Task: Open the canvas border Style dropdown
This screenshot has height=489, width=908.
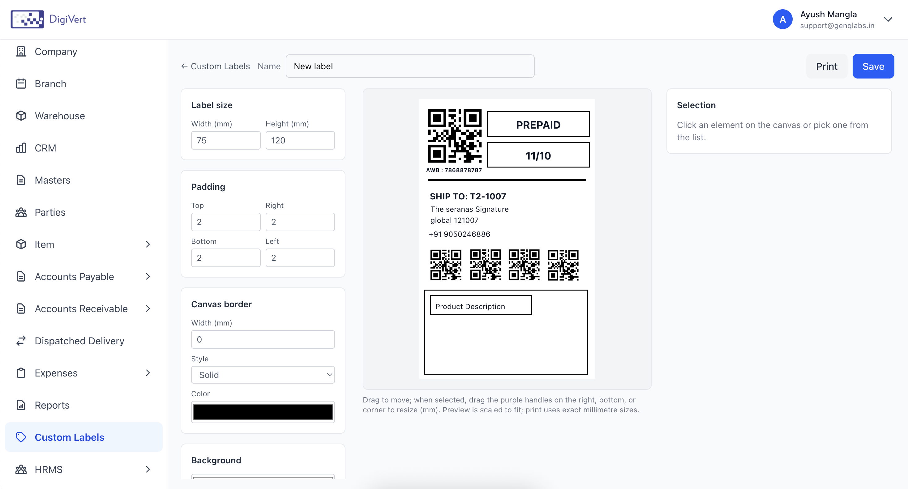Action: [x=263, y=375]
